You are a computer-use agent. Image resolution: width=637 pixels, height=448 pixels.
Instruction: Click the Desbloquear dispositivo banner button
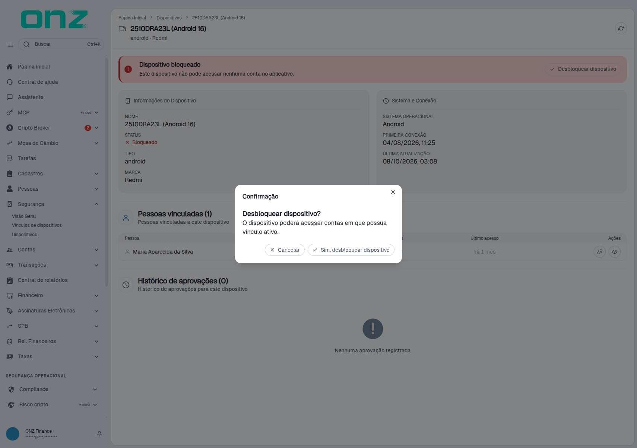[x=583, y=69]
